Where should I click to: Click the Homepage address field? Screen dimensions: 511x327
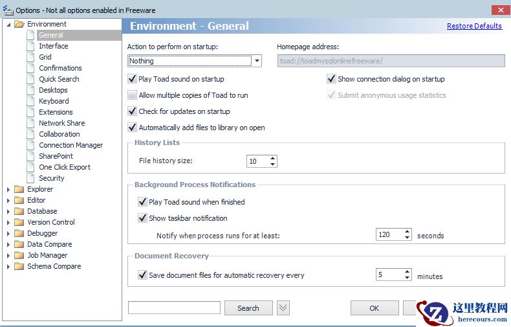click(391, 61)
